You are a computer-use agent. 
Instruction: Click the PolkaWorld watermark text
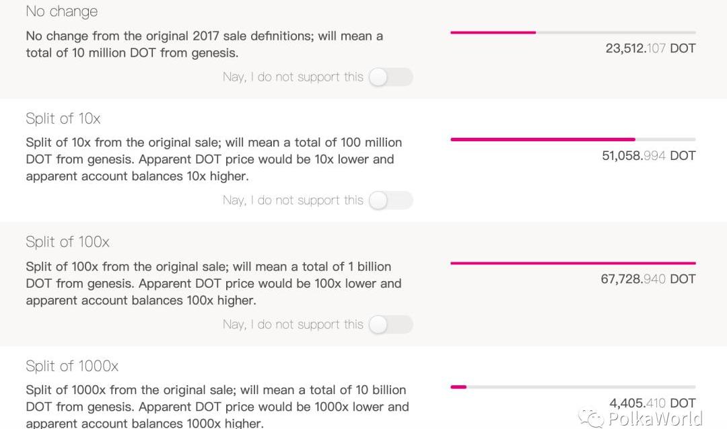655,419
